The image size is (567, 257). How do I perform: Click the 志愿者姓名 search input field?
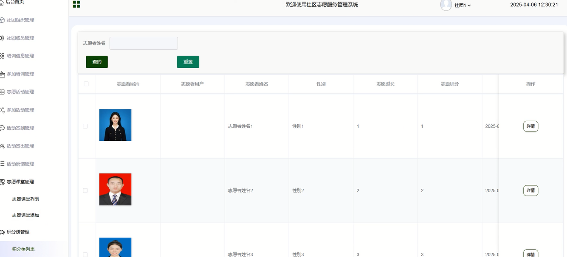pyautogui.click(x=144, y=43)
